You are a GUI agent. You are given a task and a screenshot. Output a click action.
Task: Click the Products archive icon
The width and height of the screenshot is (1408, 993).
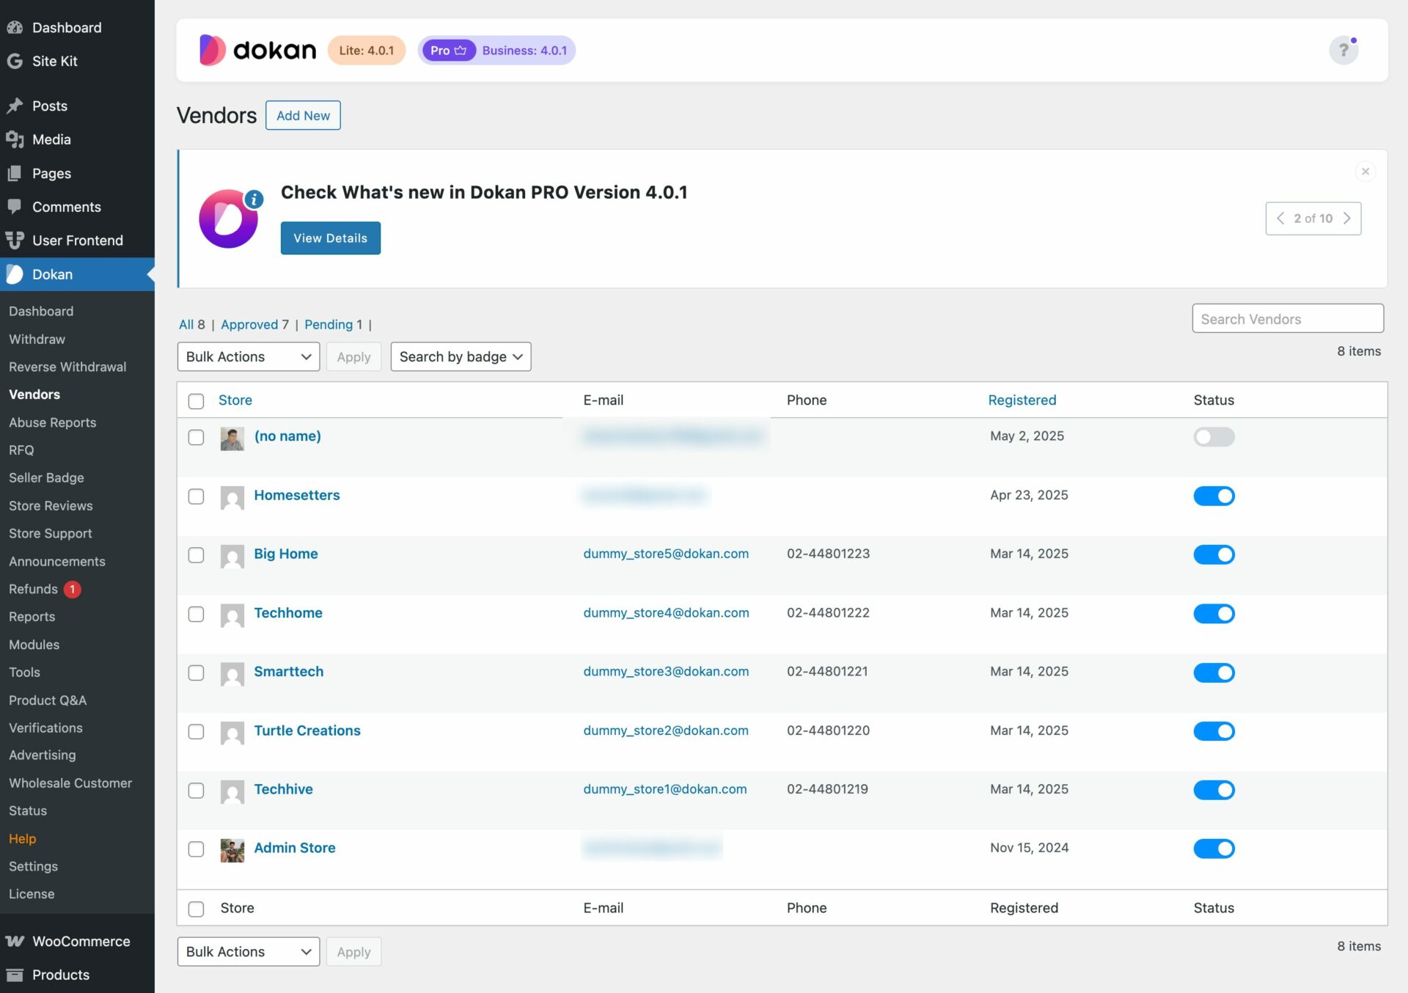pyautogui.click(x=15, y=975)
